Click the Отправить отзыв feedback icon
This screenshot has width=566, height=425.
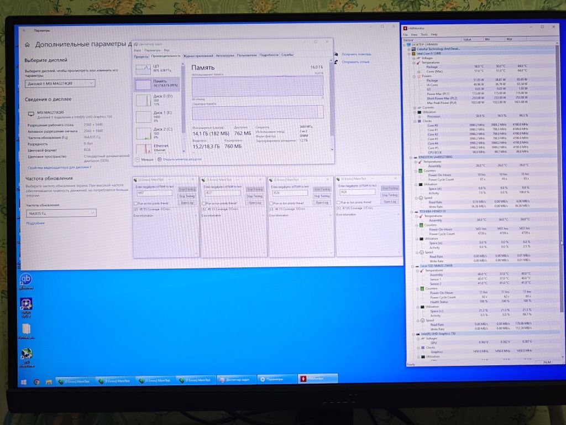point(336,62)
